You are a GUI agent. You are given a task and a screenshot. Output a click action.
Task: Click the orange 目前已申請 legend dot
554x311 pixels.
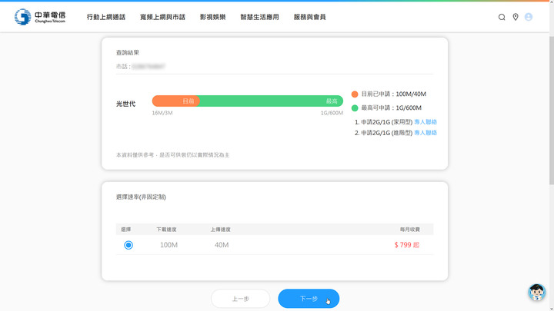(355, 94)
